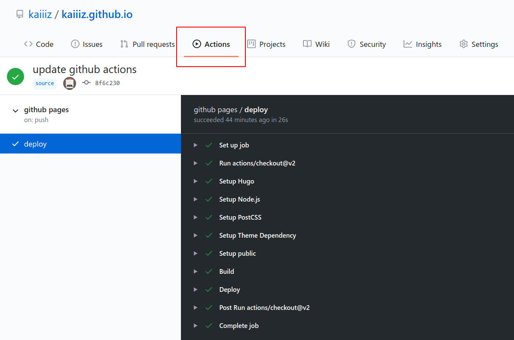514x340 pixels.
Task: Go to the Code tab
Action: point(39,44)
